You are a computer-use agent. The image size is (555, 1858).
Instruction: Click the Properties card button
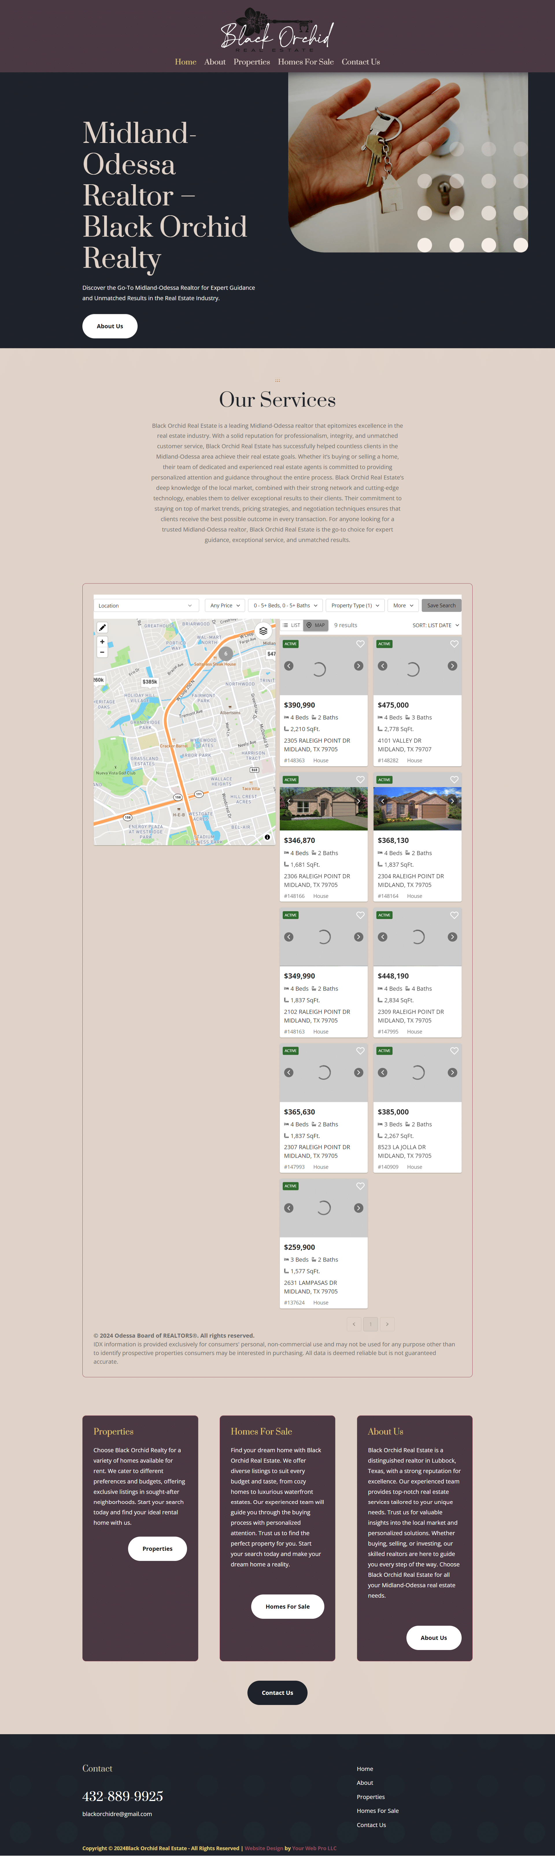[157, 1548]
